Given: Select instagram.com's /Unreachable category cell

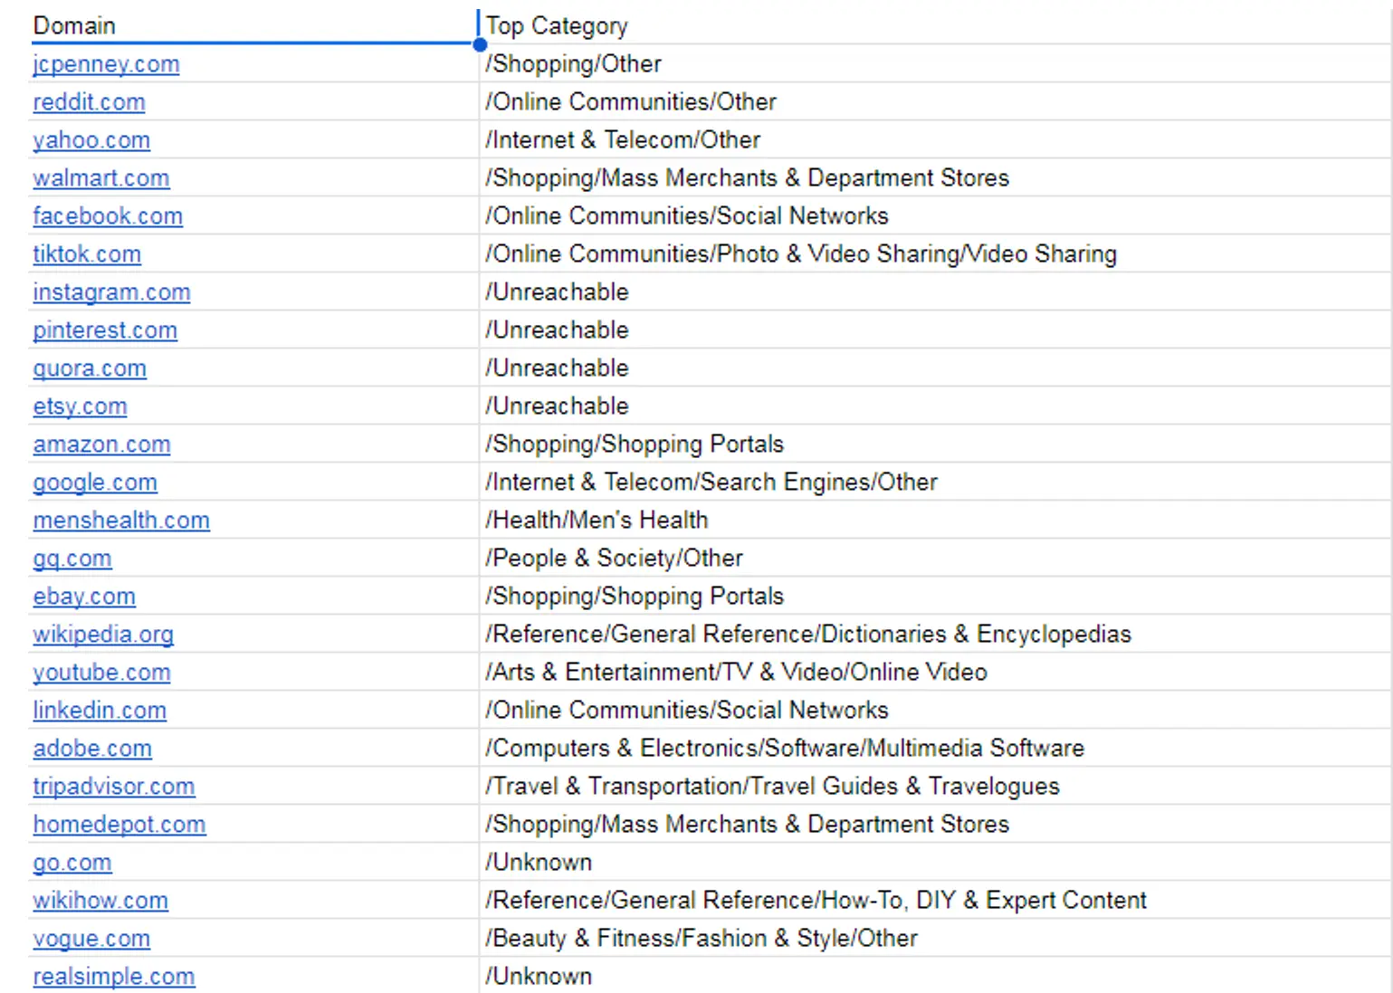Looking at the screenshot, I should [x=557, y=292].
